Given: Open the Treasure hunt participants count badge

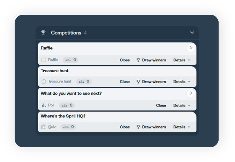Looking at the screenshot, I should point(84,82).
